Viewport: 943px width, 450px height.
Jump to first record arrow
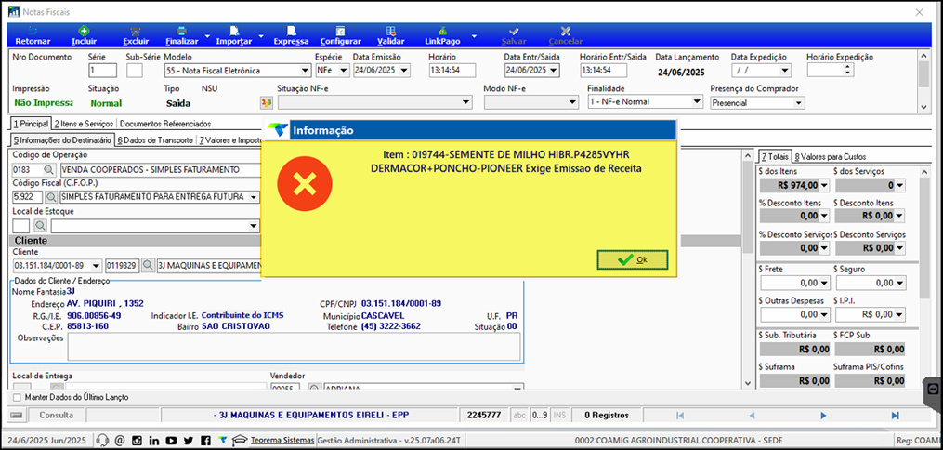click(679, 415)
